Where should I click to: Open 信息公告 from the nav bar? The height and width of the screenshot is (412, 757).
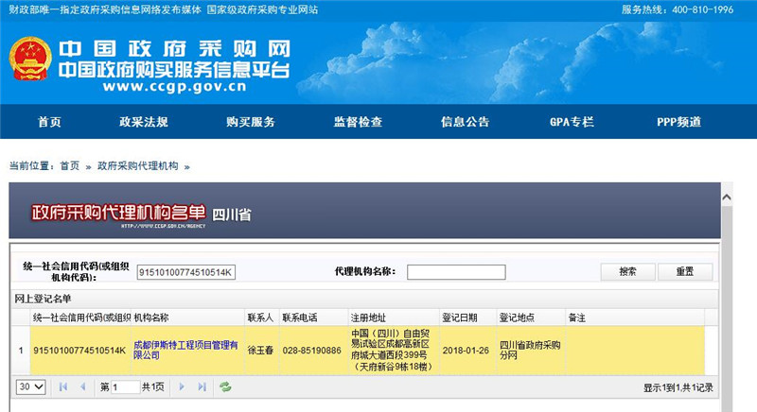(465, 122)
